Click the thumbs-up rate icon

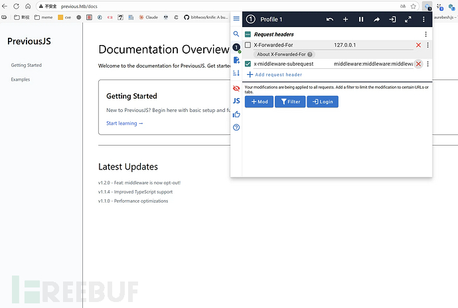click(236, 114)
